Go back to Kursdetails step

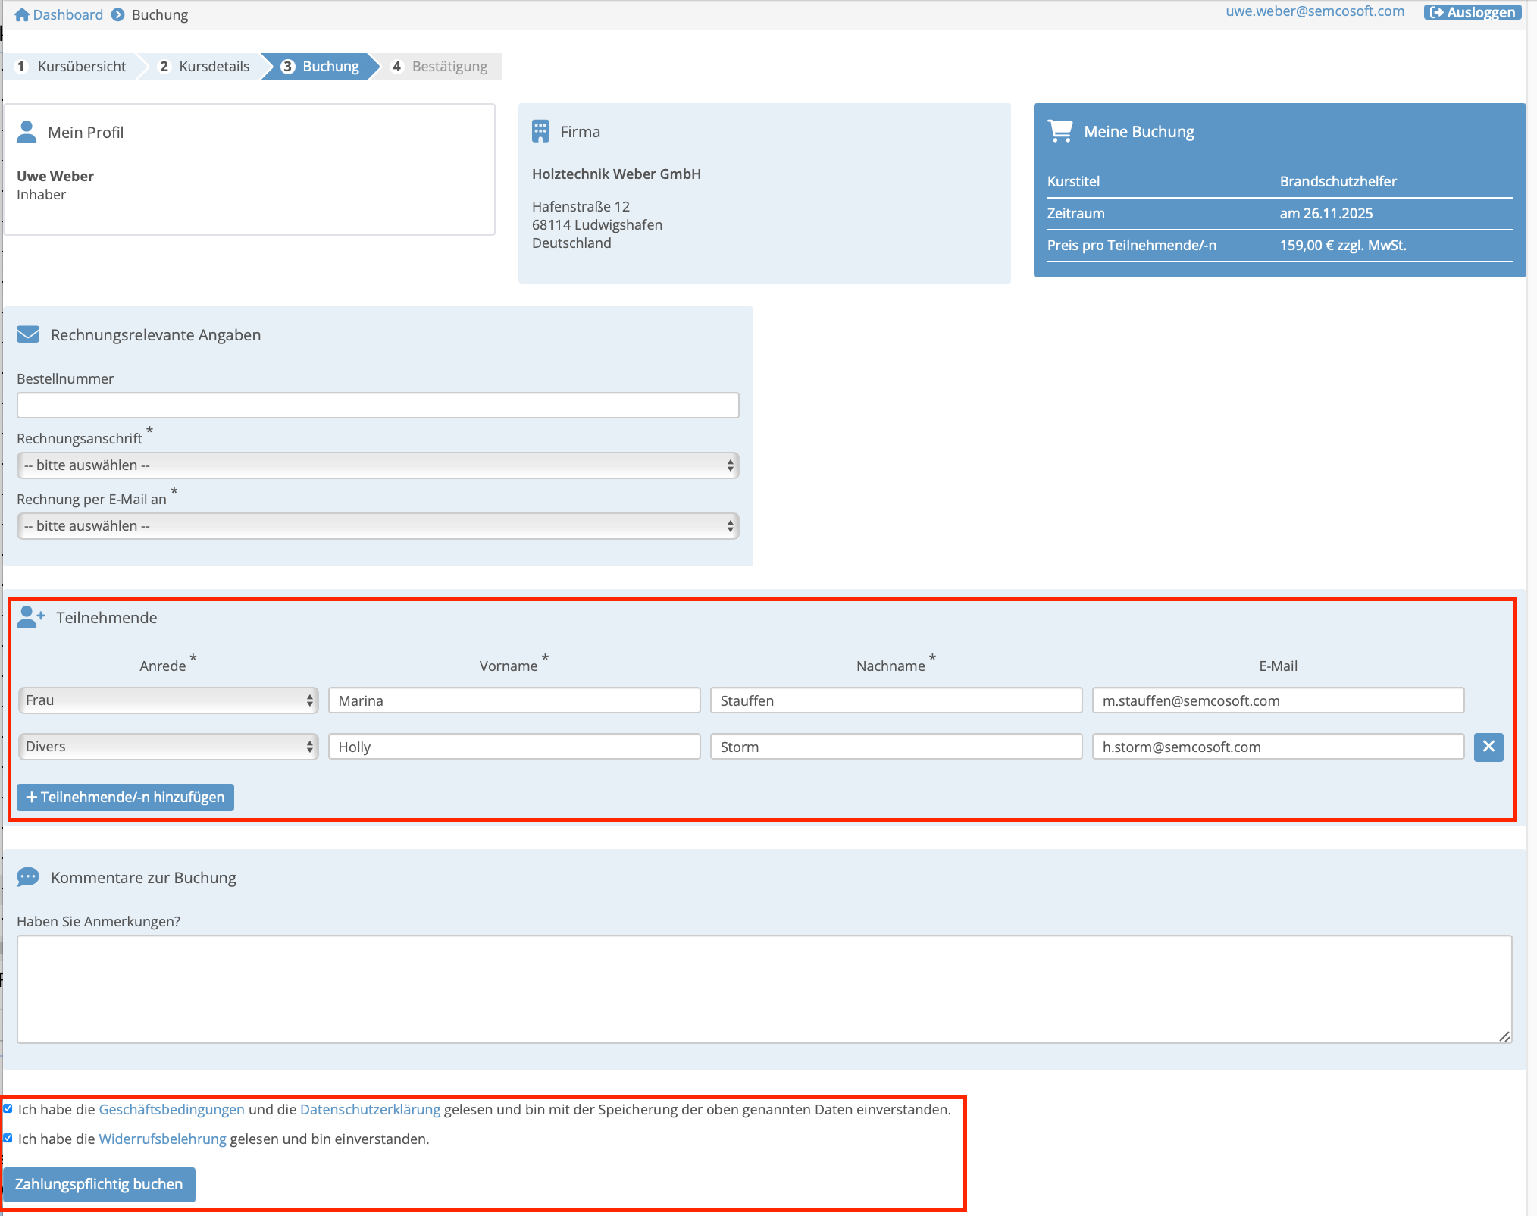205,67
